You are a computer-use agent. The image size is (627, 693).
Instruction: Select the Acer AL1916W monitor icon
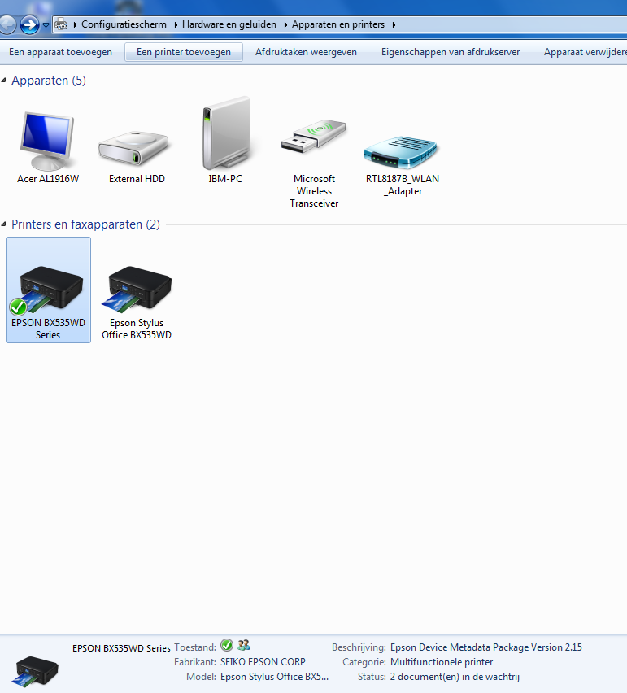point(47,142)
